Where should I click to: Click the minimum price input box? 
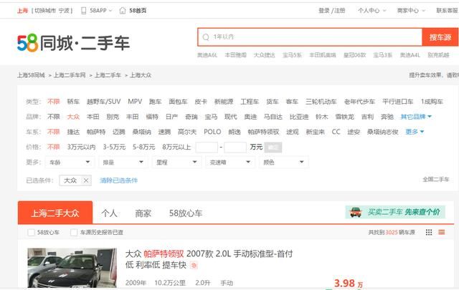pyautogui.click(x=207, y=147)
